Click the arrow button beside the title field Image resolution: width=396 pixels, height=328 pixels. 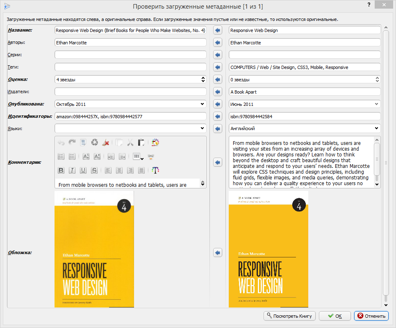(x=217, y=30)
